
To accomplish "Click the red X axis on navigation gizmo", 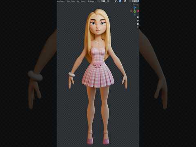I will 138,11.
